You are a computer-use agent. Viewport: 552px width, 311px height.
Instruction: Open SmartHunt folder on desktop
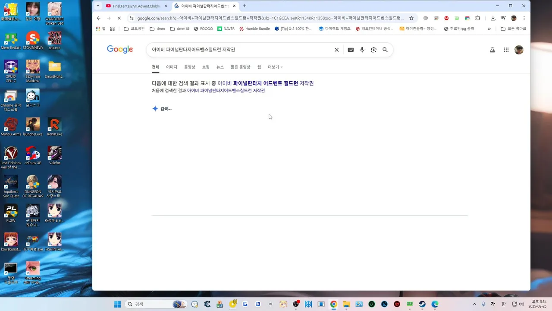[x=54, y=70]
